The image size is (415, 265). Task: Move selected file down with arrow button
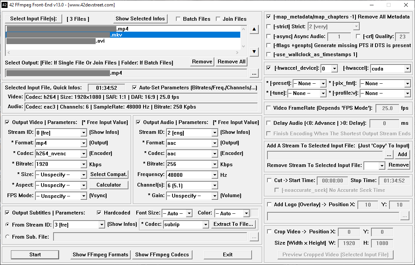[x=254, y=52]
